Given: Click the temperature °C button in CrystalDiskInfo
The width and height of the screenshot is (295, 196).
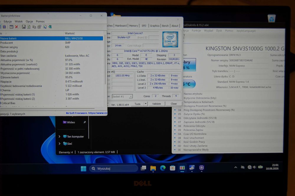Looking at the screenshot, I should pyautogui.click(x=189, y=84).
